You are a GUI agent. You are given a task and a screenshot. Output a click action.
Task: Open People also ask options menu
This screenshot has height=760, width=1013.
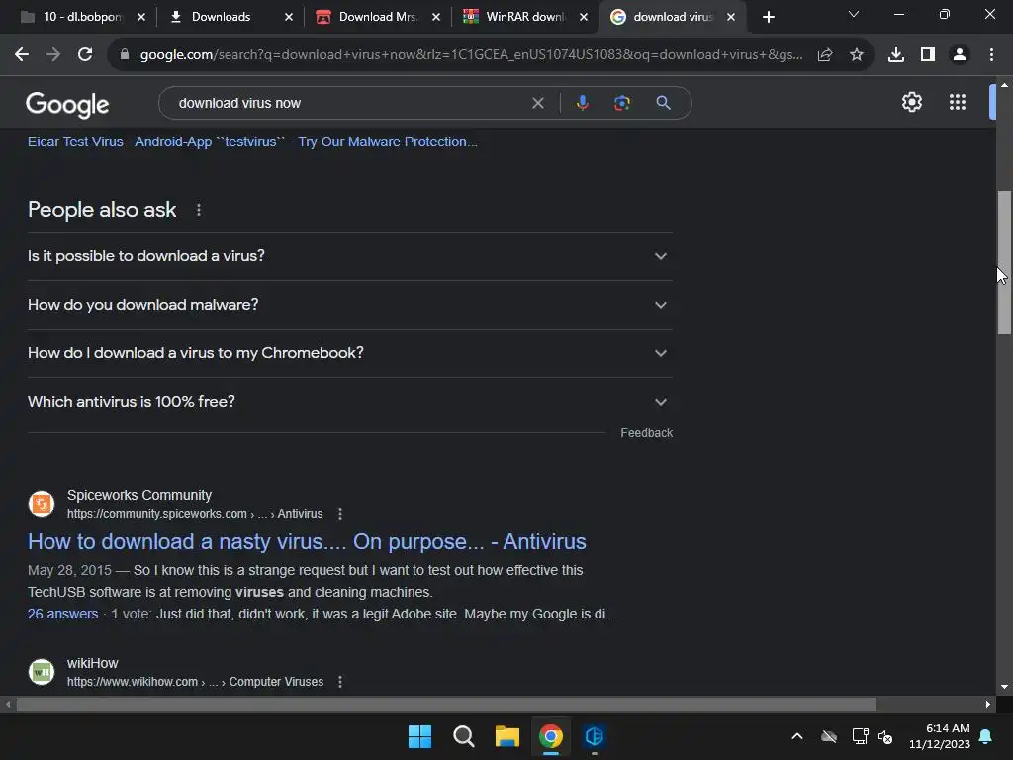point(198,210)
